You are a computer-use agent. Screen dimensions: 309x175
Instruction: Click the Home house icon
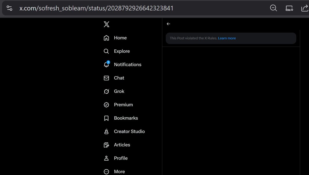pyautogui.click(x=106, y=38)
